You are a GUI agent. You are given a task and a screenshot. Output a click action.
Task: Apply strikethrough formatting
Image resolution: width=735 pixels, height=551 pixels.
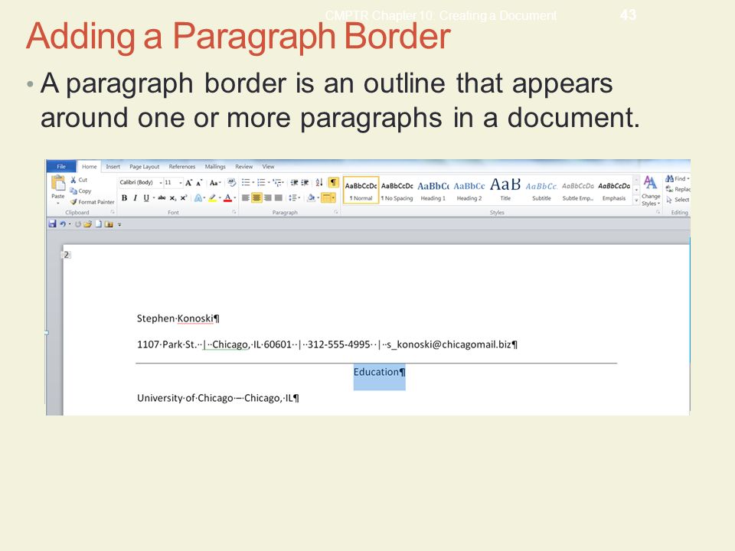162,197
